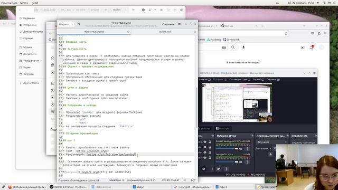Open Загрузки folder in the file manager sidebar
Screen dimensions: 338x190
28,74
